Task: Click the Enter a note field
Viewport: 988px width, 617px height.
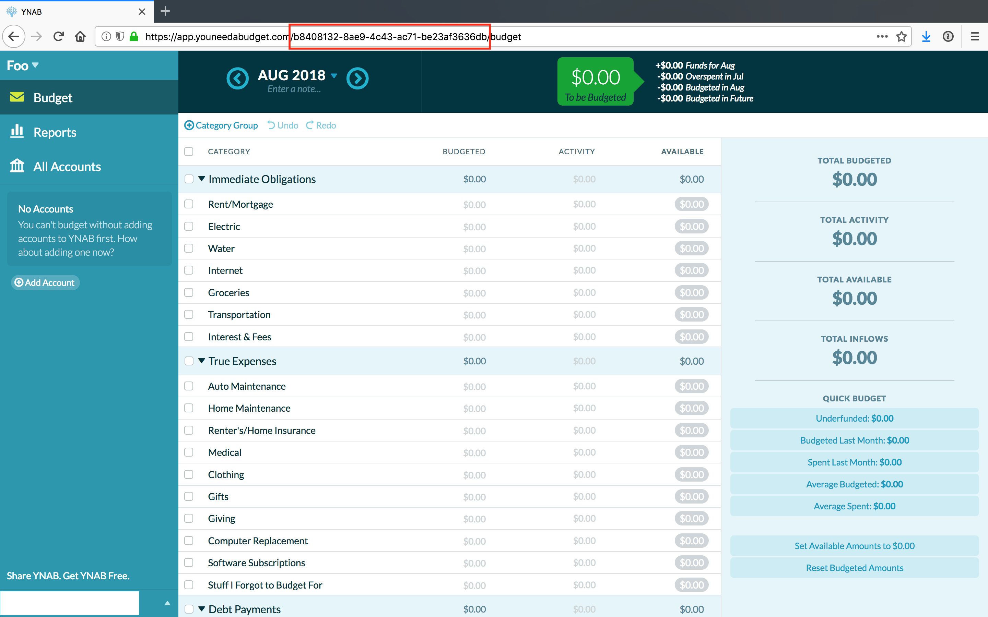Action: point(294,89)
